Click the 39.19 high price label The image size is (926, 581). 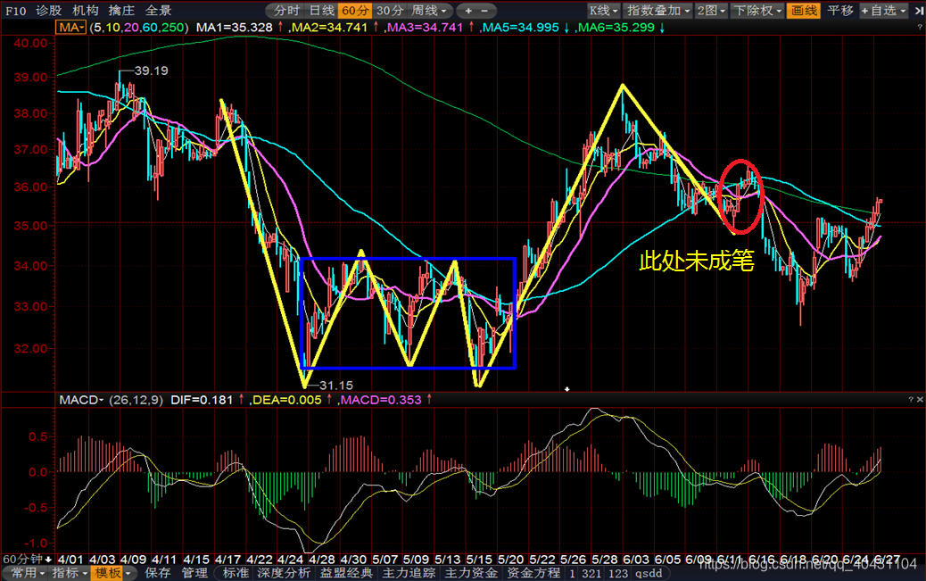coord(151,71)
